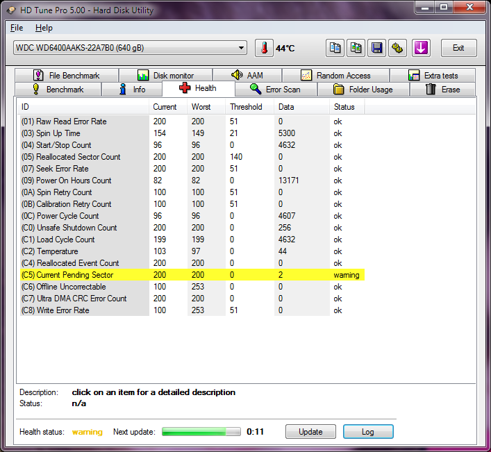This screenshot has width=491, height=452.
Task: Switch to the Erase tab
Action: tap(443, 89)
